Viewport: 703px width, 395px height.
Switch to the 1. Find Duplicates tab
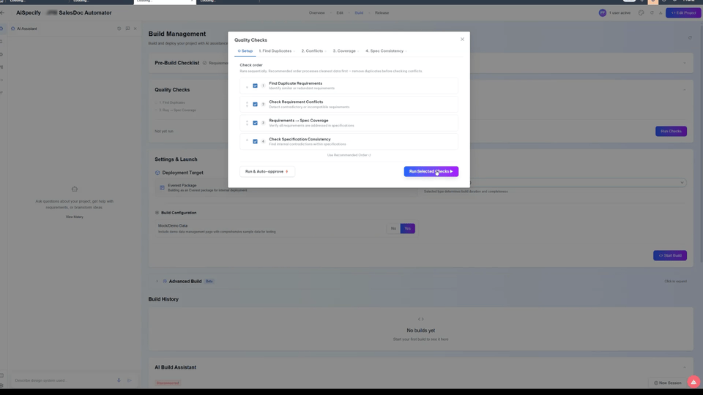(275, 51)
